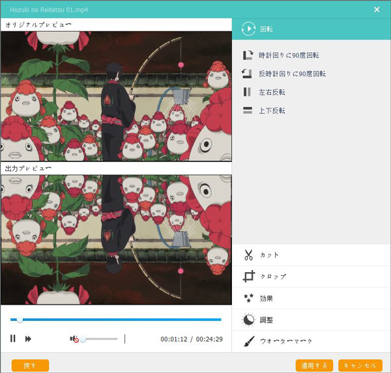Toggle the muted speaker icon
The image size is (391, 373).
74,338
